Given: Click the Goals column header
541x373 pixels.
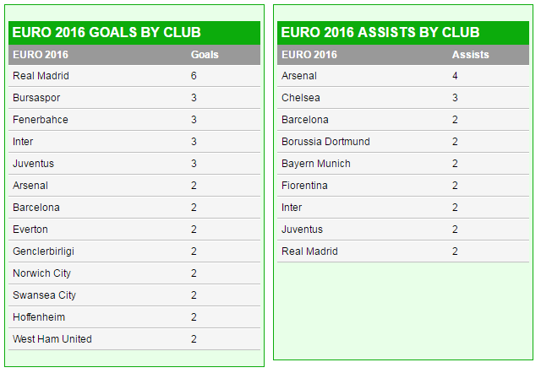Looking at the screenshot, I should pyautogui.click(x=205, y=55).
